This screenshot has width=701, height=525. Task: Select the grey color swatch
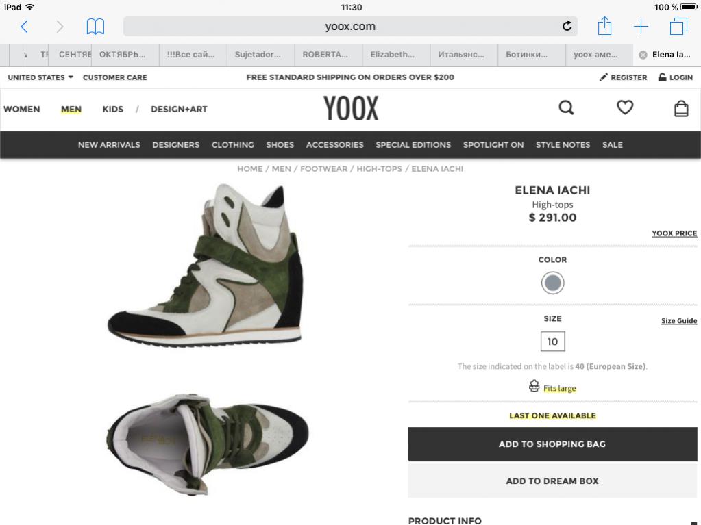(552, 283)
